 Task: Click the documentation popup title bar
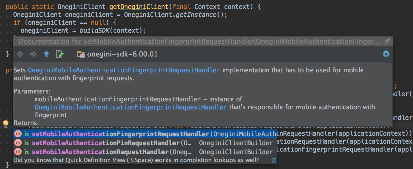(x=185, y=41)
